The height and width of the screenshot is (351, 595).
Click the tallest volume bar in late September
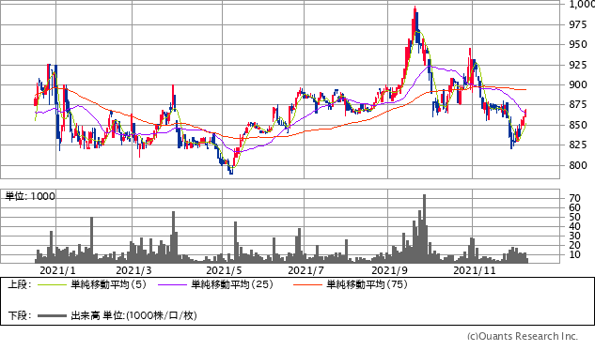coord(424,229)
